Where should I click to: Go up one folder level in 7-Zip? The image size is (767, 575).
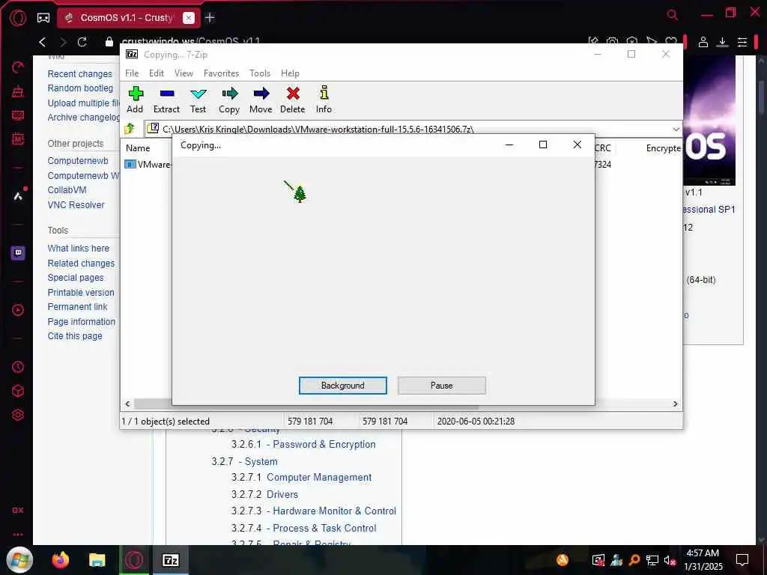coord(130,129)
